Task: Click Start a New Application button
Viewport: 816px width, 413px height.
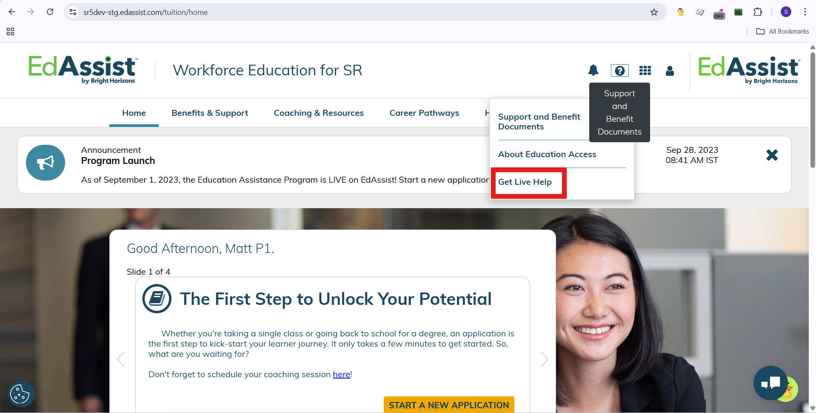Action: click(449, 405)
